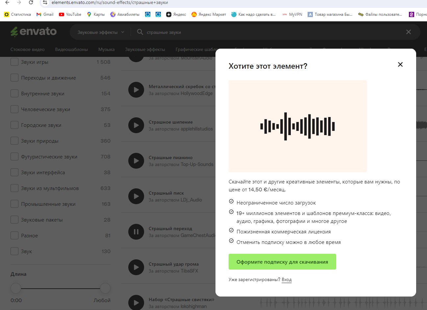Screen dimensions: 427x310
Task: Reload the page in the browser
Action: pyautogui.click(x=31, y=3)
